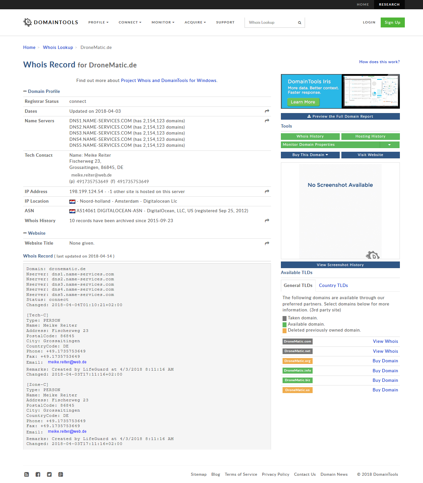Click View Whois for DroneMatic.net
The image size is (423, 483).
[x=385, y=351]
